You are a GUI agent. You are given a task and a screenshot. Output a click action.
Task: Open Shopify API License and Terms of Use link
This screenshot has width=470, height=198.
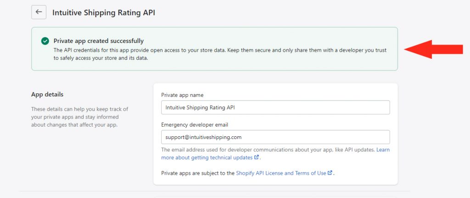281,173
